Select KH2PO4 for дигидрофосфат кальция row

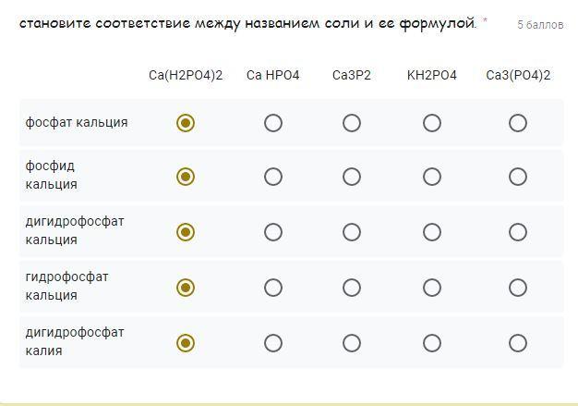coord(432,232)
